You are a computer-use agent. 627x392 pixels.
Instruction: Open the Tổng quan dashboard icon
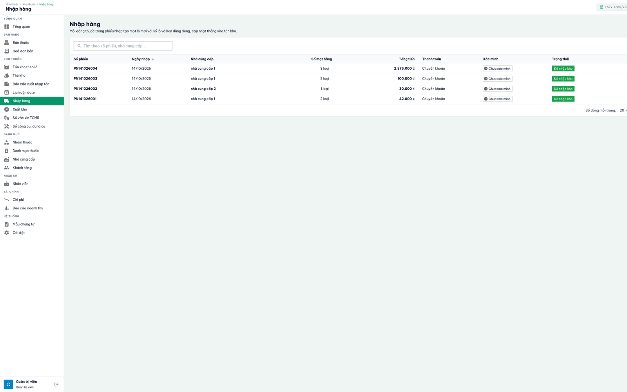pos(7,27)
